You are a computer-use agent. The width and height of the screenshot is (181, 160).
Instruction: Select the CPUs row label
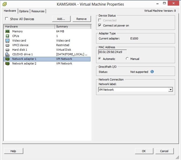pyautogui.click(x=16, y=36)
